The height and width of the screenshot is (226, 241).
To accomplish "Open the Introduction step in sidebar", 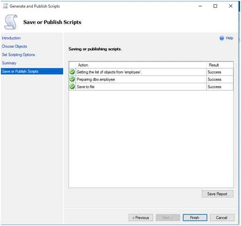I will (x=11, y=38).
